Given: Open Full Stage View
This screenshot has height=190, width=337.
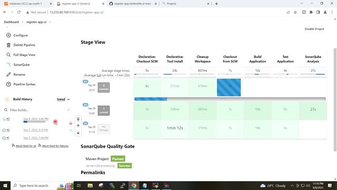Looking at the screenshot, I should 24,55.
